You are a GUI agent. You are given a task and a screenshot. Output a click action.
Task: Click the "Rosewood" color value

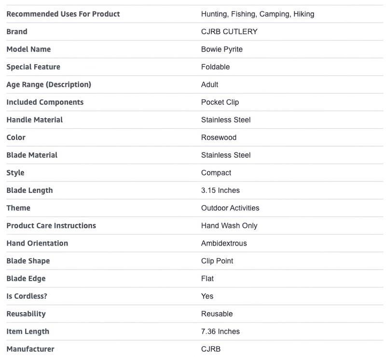(x=219, y=137)
